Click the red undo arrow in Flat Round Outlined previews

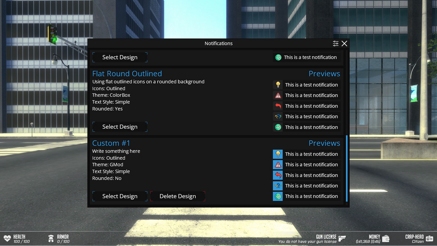(x=278, y=106)
